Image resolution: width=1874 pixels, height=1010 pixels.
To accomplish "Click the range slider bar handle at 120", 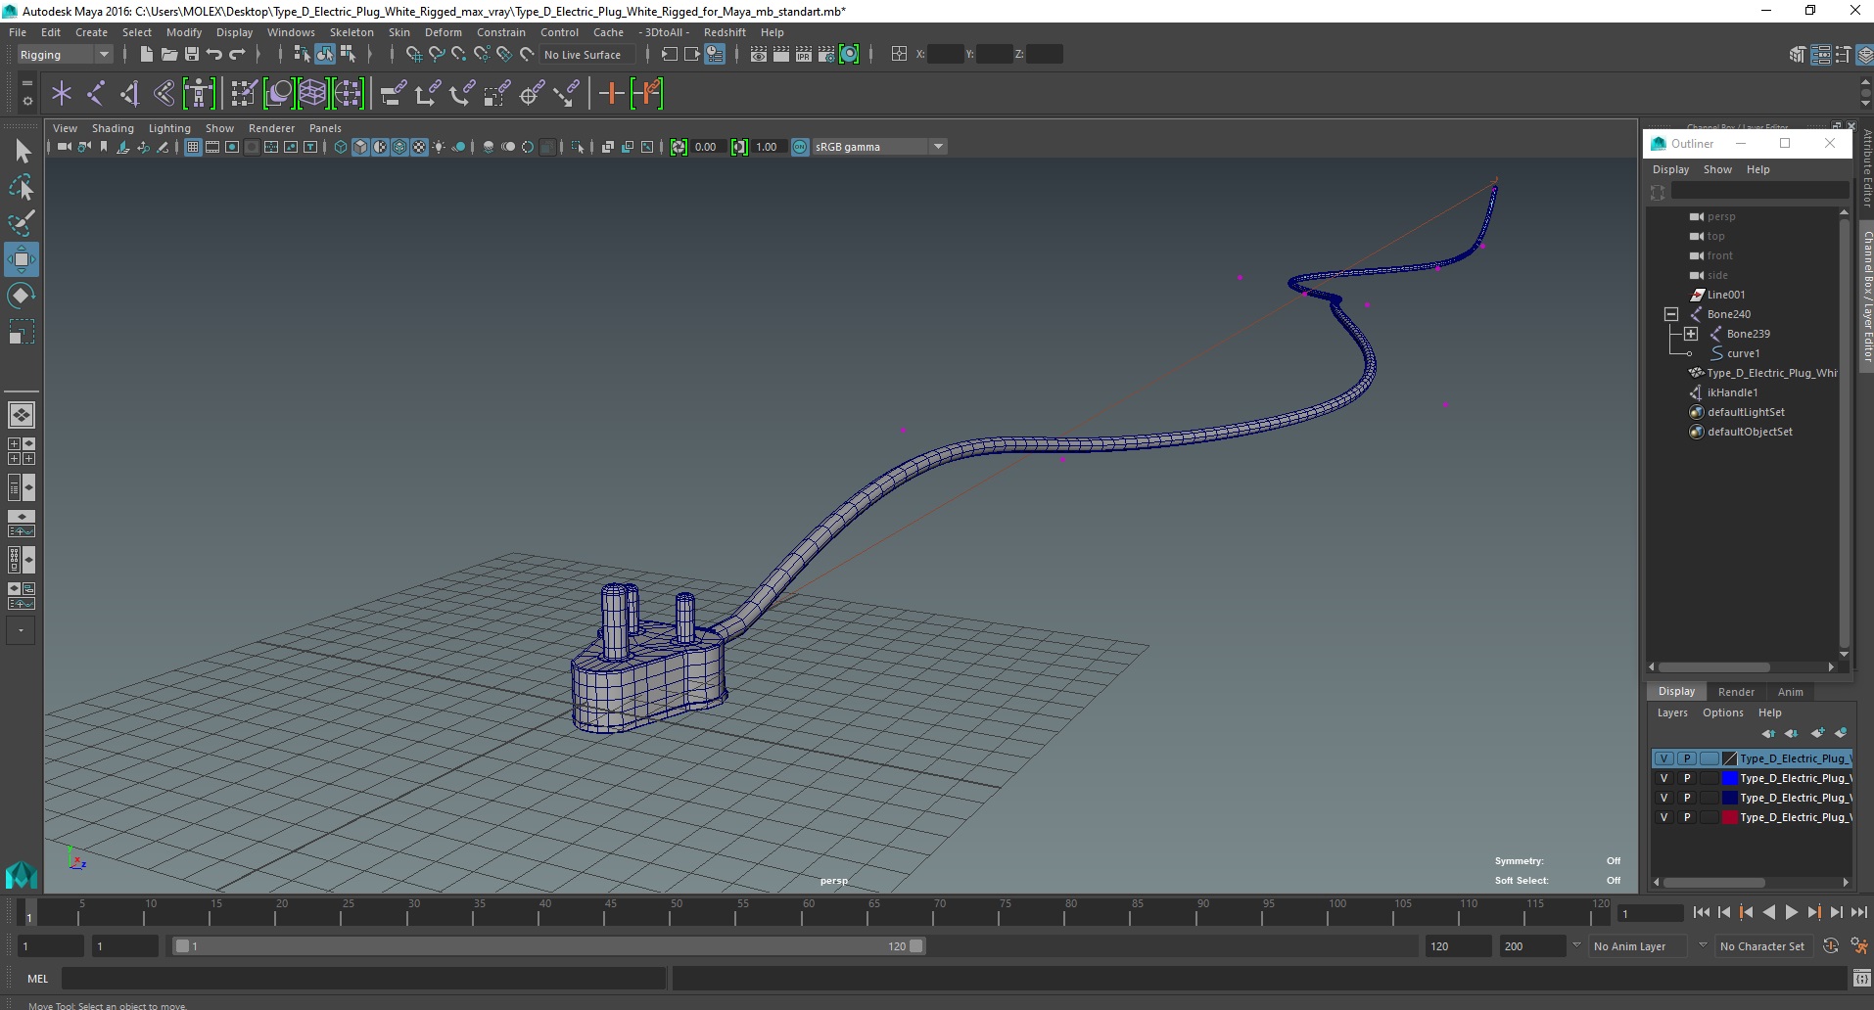I will (915, 946).
